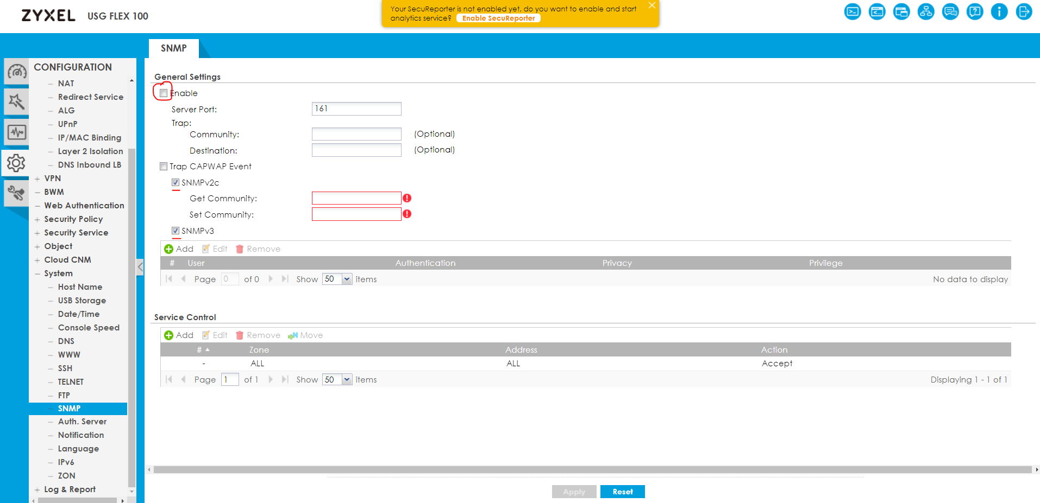
Task: Click the horizontal scrollbar below Service Control
Action: 592,469
